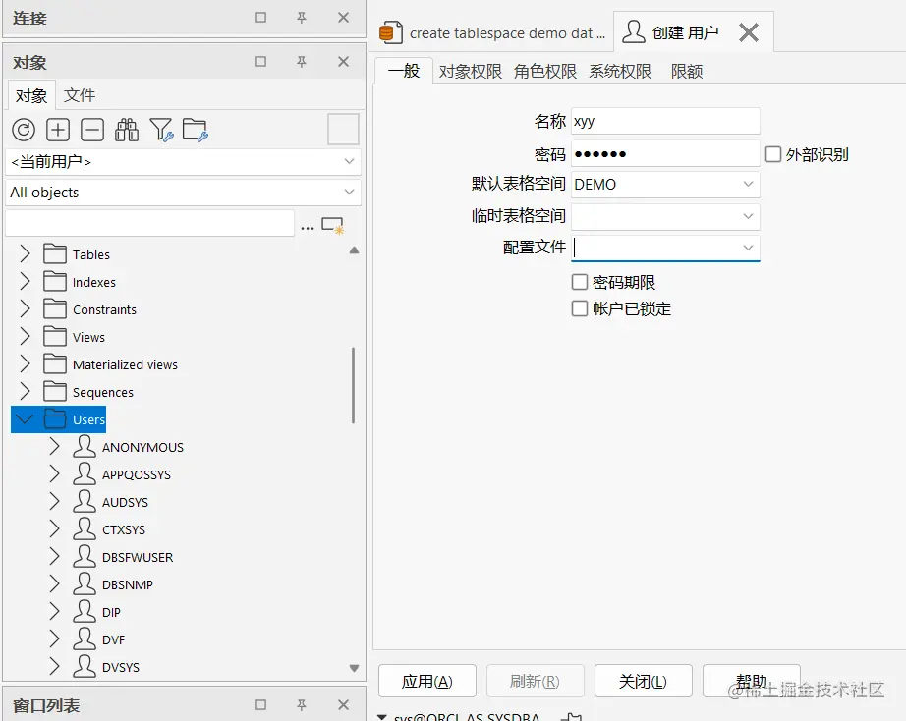Click the 刷新(R) button
The image size is (906, 721).
click(535, 681)
